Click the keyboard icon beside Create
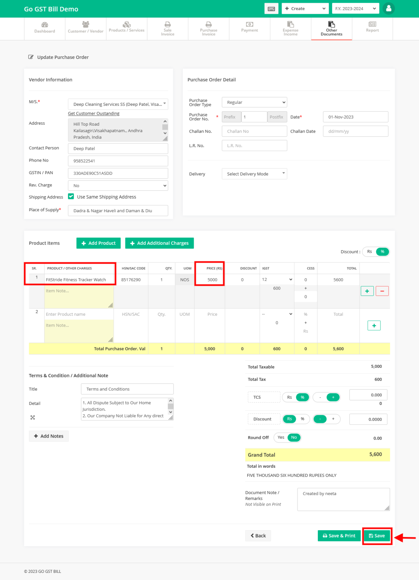The height and width of the screenshot is (580, 419). point(271,8)
